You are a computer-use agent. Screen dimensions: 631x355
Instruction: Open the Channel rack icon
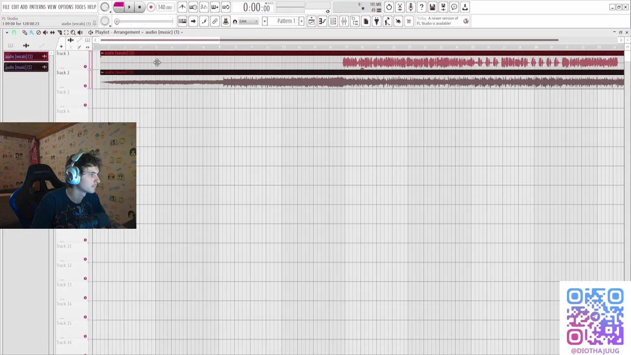(x=333, y=21)
